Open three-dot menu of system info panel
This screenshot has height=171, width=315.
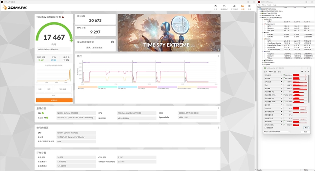(x=218, y=108)
